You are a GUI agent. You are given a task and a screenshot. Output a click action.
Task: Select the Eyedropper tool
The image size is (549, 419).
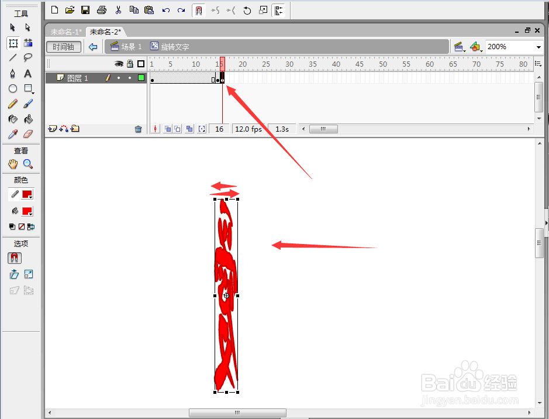tap(13, 134)
